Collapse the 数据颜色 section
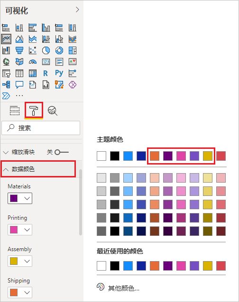 [x=38, y=169]
